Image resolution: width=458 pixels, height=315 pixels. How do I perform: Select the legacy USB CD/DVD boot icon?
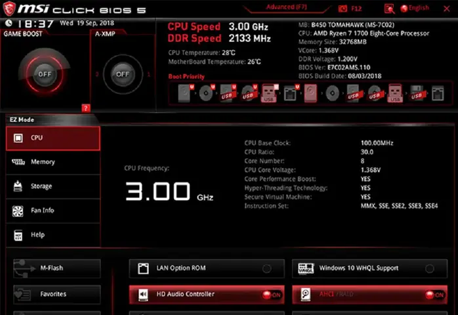[x=375, y=93]
